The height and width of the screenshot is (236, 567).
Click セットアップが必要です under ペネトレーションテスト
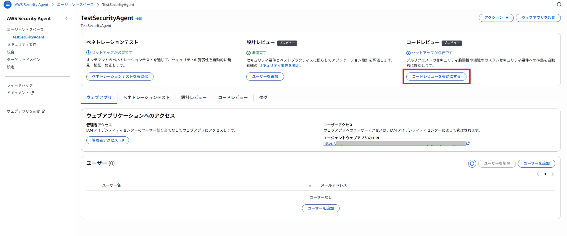109,53
